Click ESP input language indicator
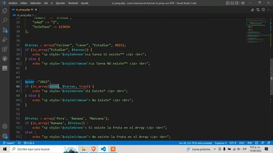 pos(244,149)
